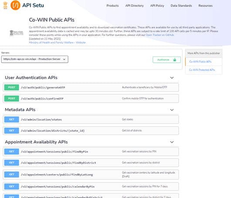
Task: Click 'More APIs from this publisher' header
Action: pos(204,53)
